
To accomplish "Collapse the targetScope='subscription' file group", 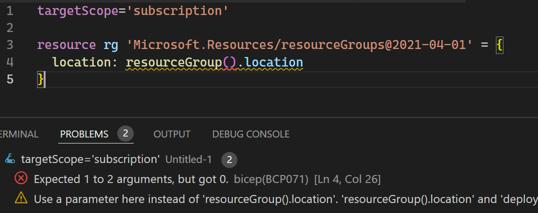I will point(91,159).
